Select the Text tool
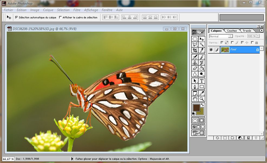 [x=202, y=81]
